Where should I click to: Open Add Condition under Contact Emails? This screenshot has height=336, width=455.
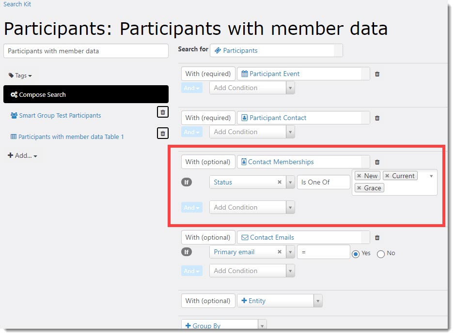pos(252,271)
